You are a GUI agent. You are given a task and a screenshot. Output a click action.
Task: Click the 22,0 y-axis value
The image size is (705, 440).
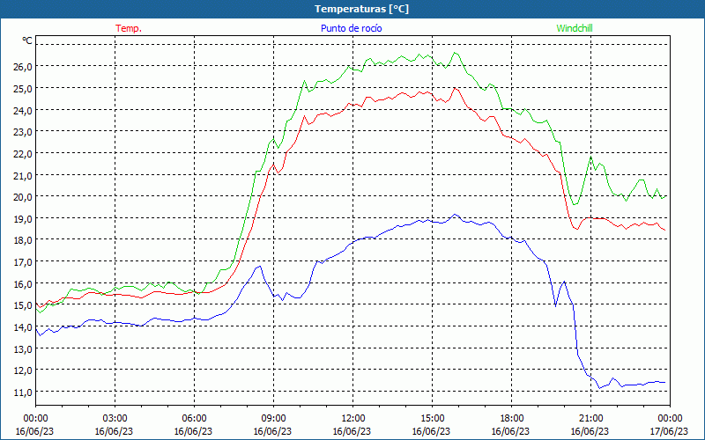(23, 153)
